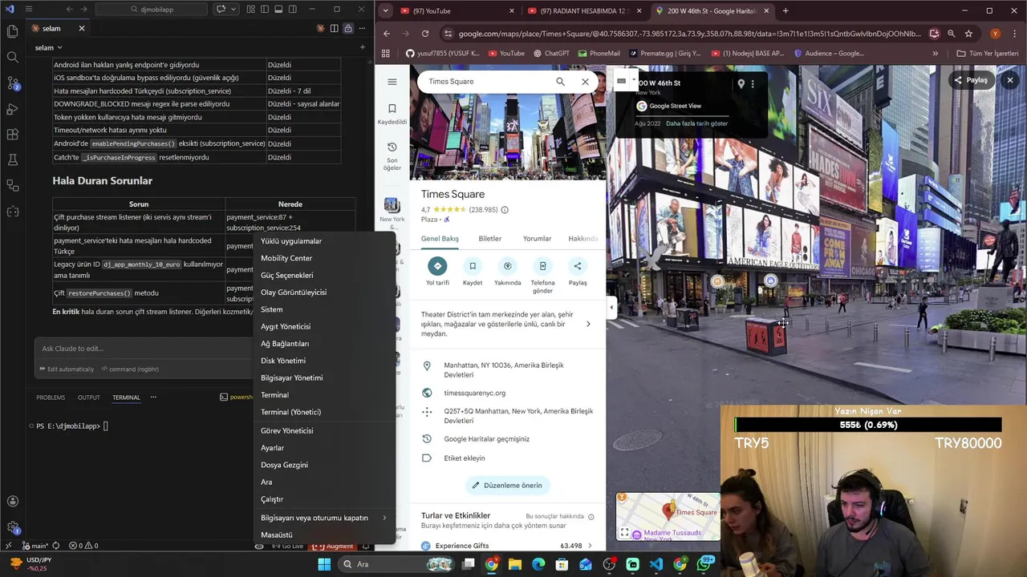The width and height of the screenshot is (1027, 577).
Task: Open VS Code Extensions view
Action: point(12,134)
